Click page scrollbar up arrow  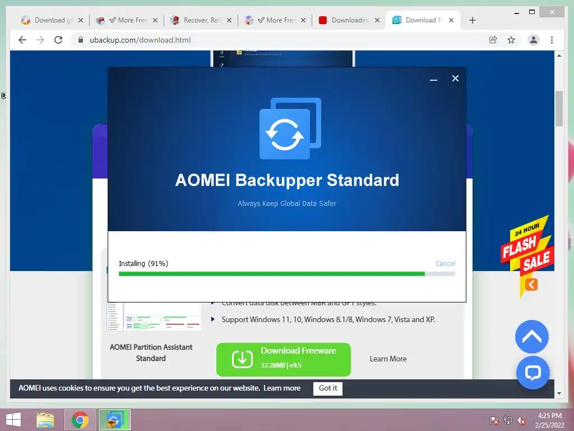tap(559, 56)
